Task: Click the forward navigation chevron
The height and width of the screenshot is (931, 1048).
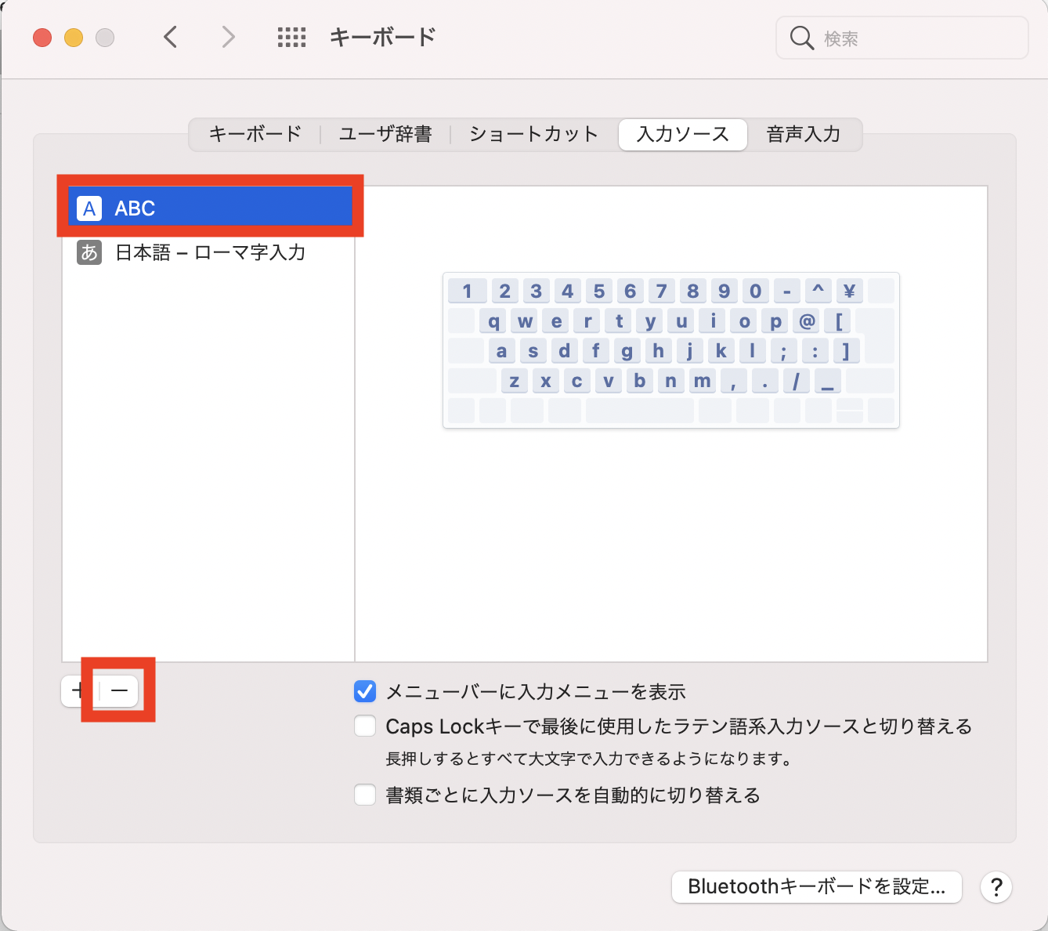Action: pyautogui.click(x=227, y=36)
